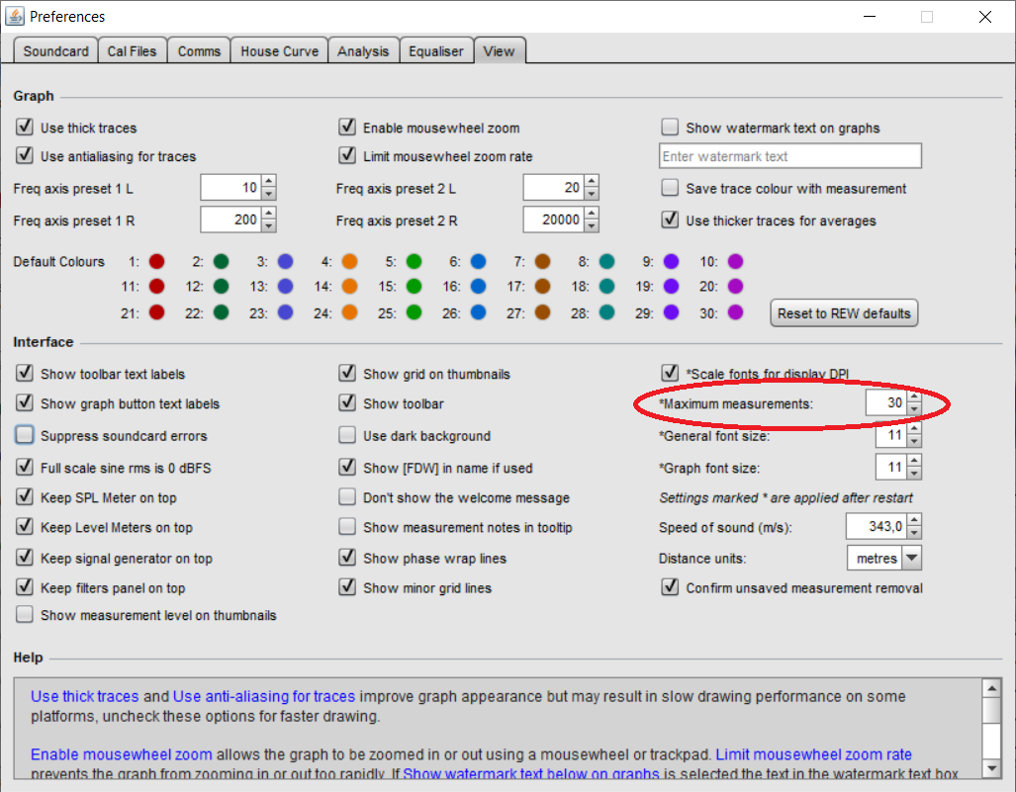
Task: Toggle Suppress soundcard errors checkbox
Action: click(25, 436)
